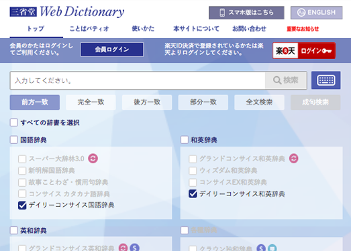Toggle 故事ことわざ・慣用句辞典 checkbox
Viewport: 351px width, 251px height.
(22, 182)
